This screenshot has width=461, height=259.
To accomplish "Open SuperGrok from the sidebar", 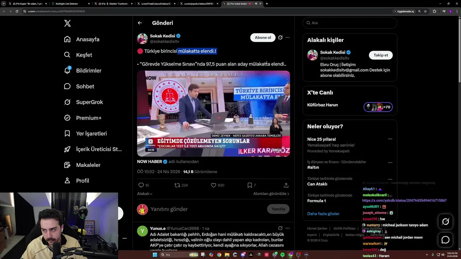I will point(84,102).
